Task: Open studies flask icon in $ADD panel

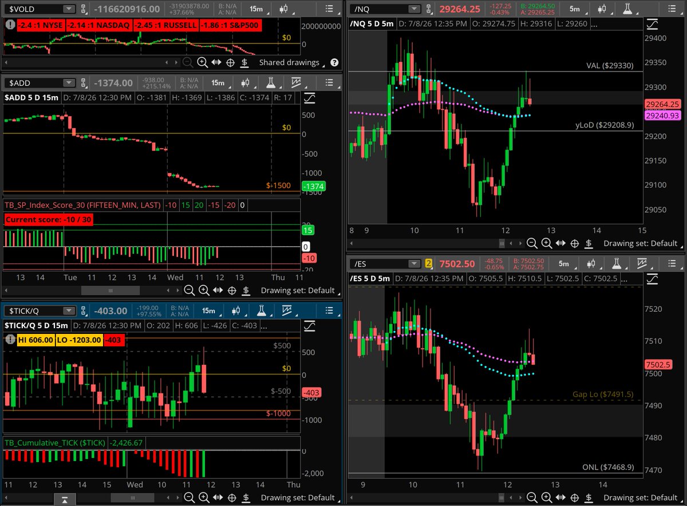Action: tap(270, 83)
